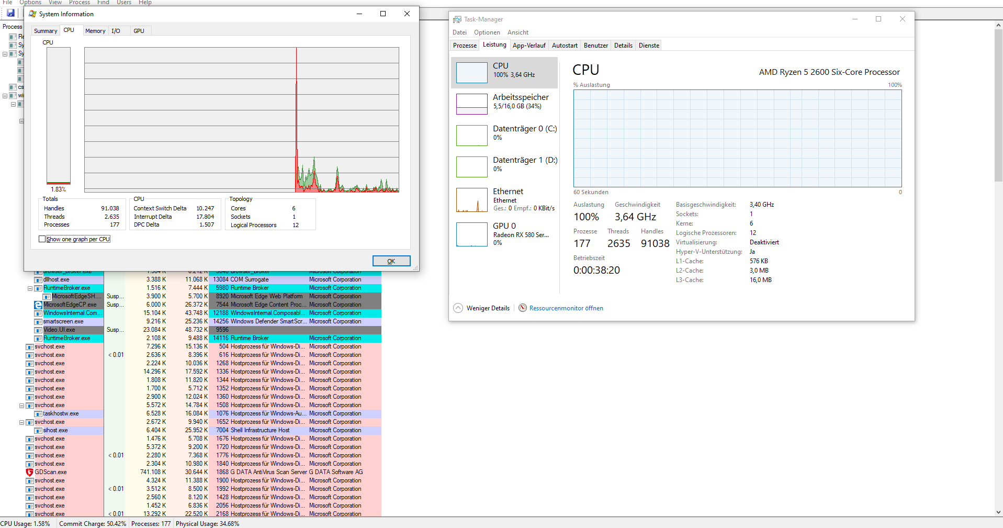Collapse Task-Manager with Weniger Details chevron
Screen dimensions: 1003x528
click(x=458, y=308)
